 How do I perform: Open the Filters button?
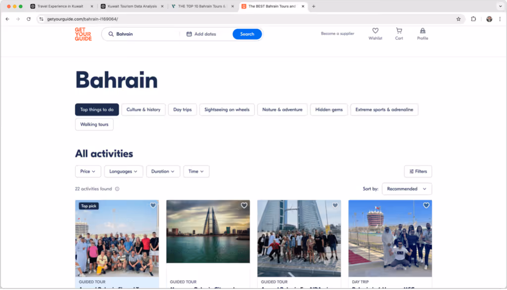click(418, 171)
